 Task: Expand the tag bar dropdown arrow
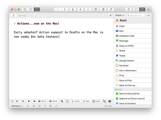111,16
